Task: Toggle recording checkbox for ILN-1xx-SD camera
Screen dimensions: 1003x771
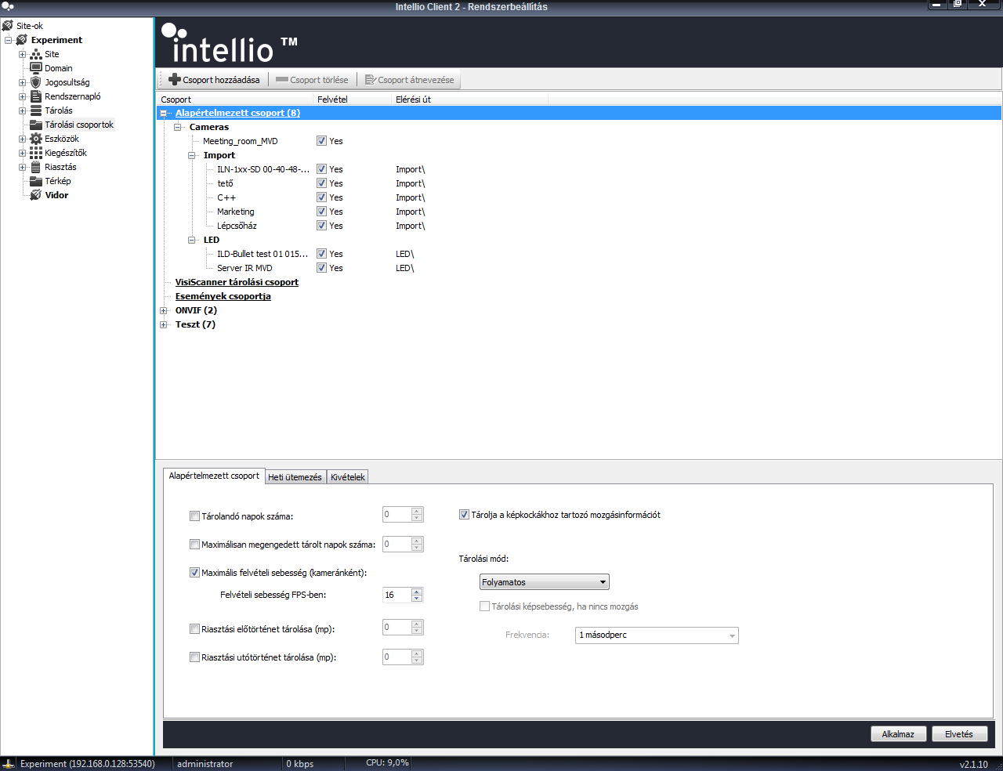Action: pyautogui.click(x=321, y=169)
